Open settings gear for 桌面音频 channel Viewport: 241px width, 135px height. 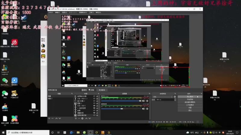coord(147,109)
